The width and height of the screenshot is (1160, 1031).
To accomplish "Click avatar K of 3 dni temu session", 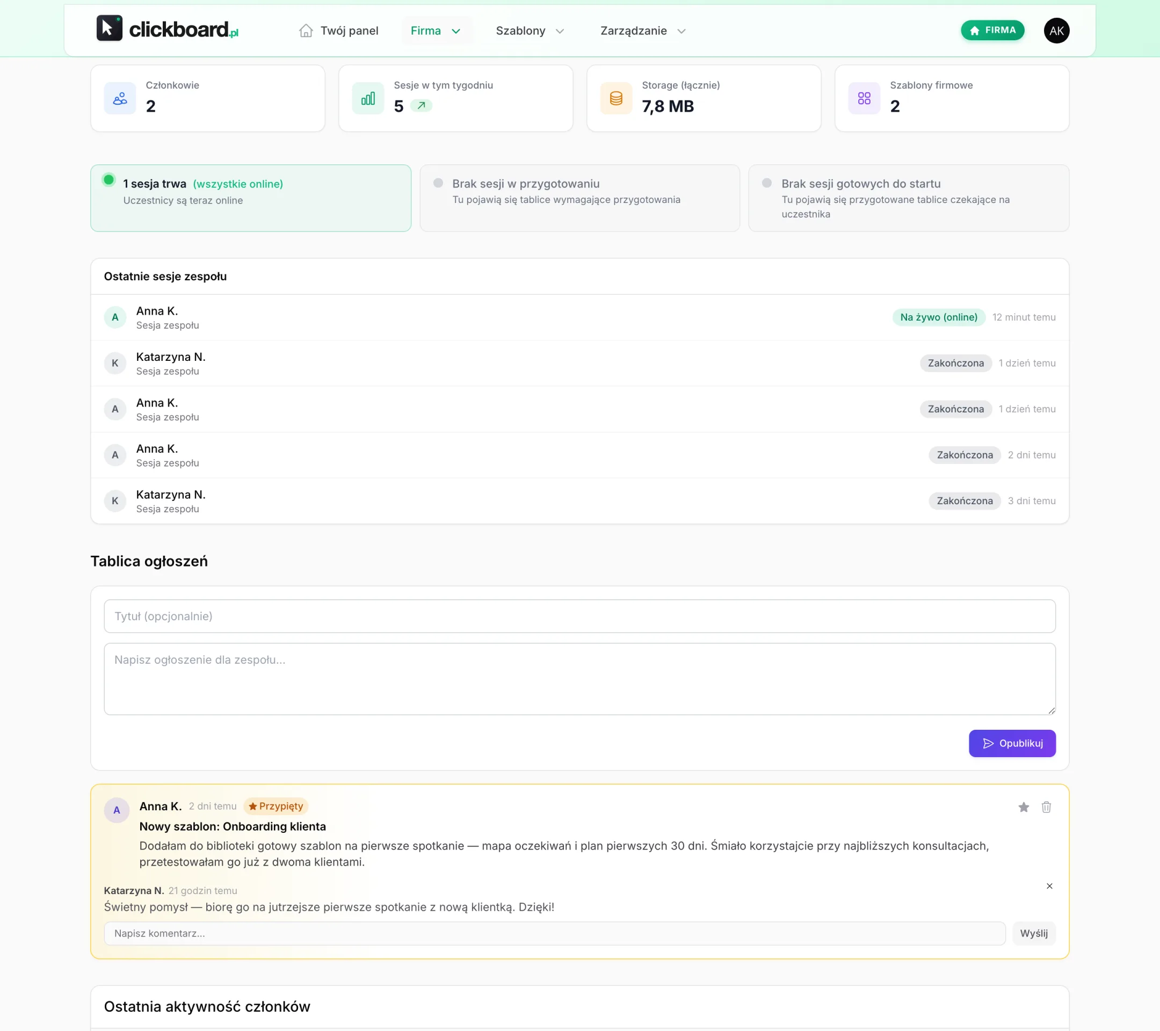I will point(115,501).
